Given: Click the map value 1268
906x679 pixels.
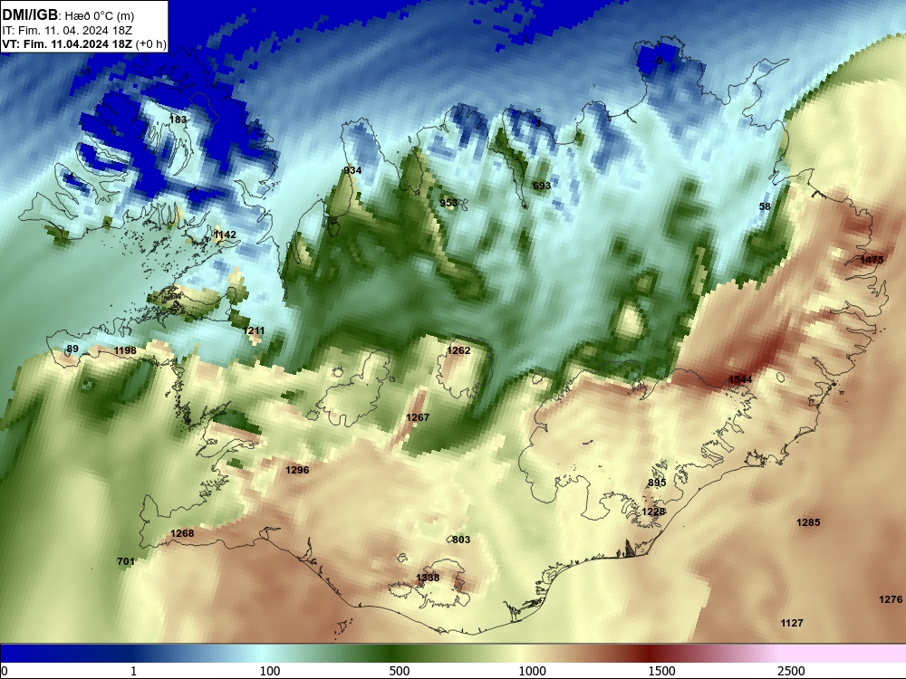Looking at the screenshot, I should coord(183,533).
